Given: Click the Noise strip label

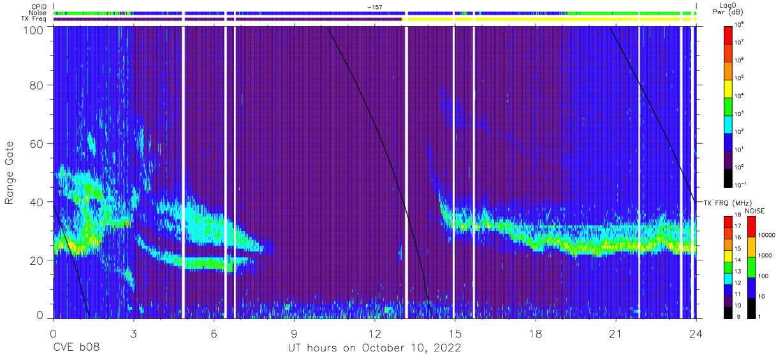Looking at the screenshot, I should (38, 13).
